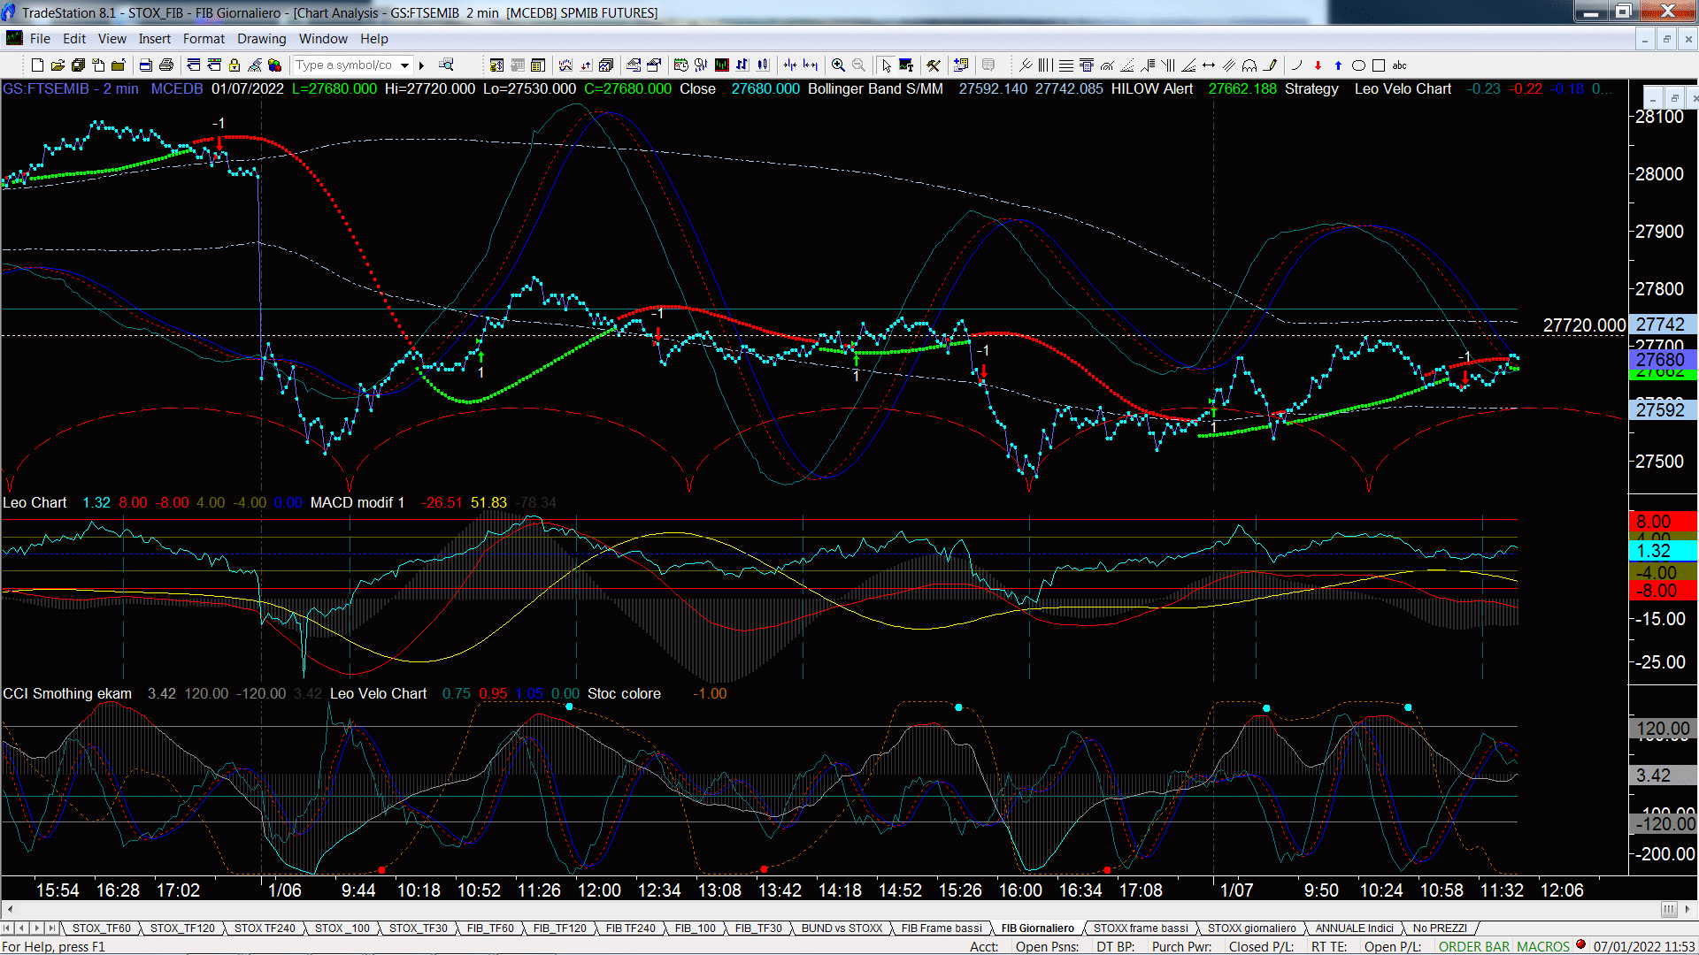Open the View menu
Image resolution: width=1699 pixels, height=955 pixels.
tap(111, 39)
